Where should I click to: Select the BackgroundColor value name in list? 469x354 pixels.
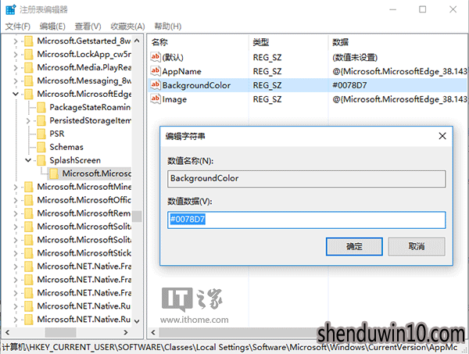click(x=196, y=85)
